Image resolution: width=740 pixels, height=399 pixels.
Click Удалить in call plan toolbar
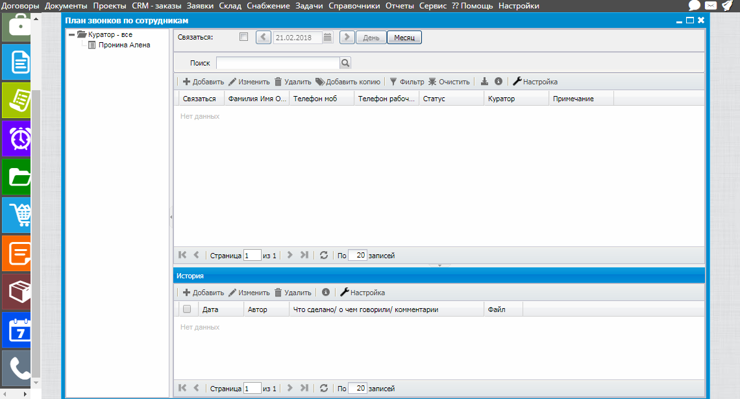coord(293,82)
